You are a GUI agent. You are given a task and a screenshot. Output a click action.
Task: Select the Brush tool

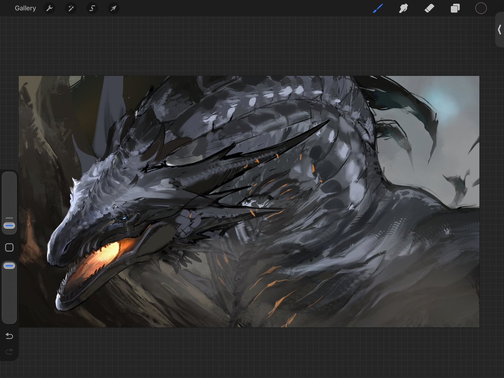[377, 8]
